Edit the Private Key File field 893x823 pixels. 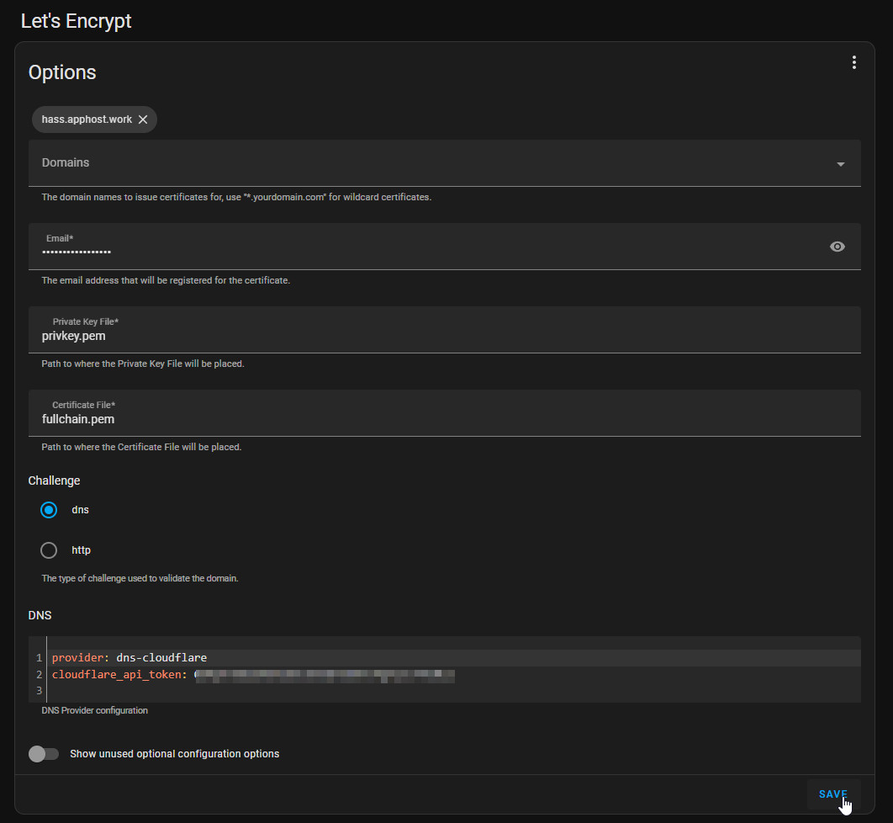420,335
